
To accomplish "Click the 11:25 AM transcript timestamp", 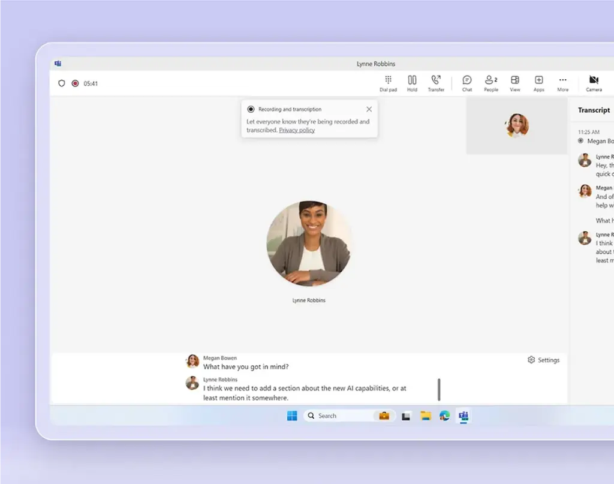I will [x=589, y=132].
